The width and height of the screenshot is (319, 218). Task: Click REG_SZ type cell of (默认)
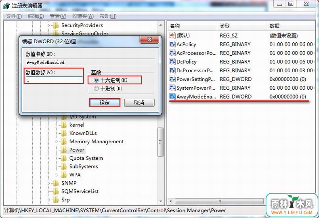tap(229, 36)
